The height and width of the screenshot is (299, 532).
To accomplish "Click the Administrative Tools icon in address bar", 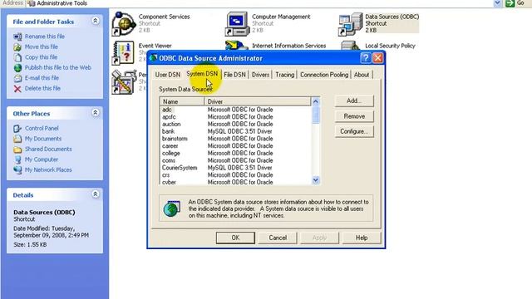I will point(32,3).
